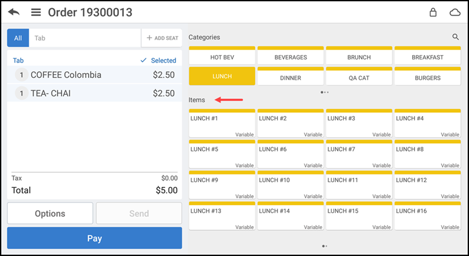
Task: Open the BRUNCH category
Action: click(359, 56)
